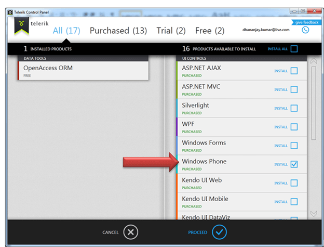Click the clock icon below give feedback

pyautogui.click(x=305, y=30)
